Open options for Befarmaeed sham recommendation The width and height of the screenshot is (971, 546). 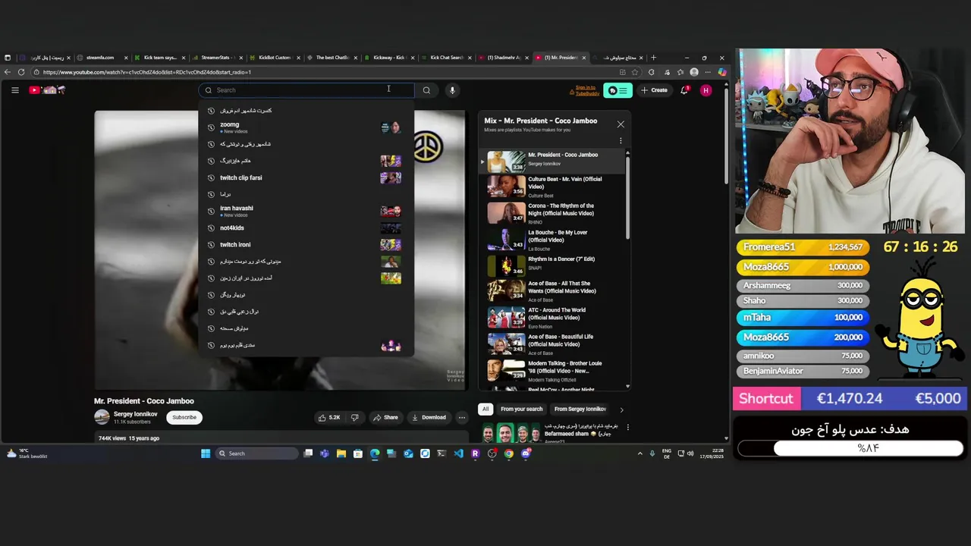(x=627, y=427)
